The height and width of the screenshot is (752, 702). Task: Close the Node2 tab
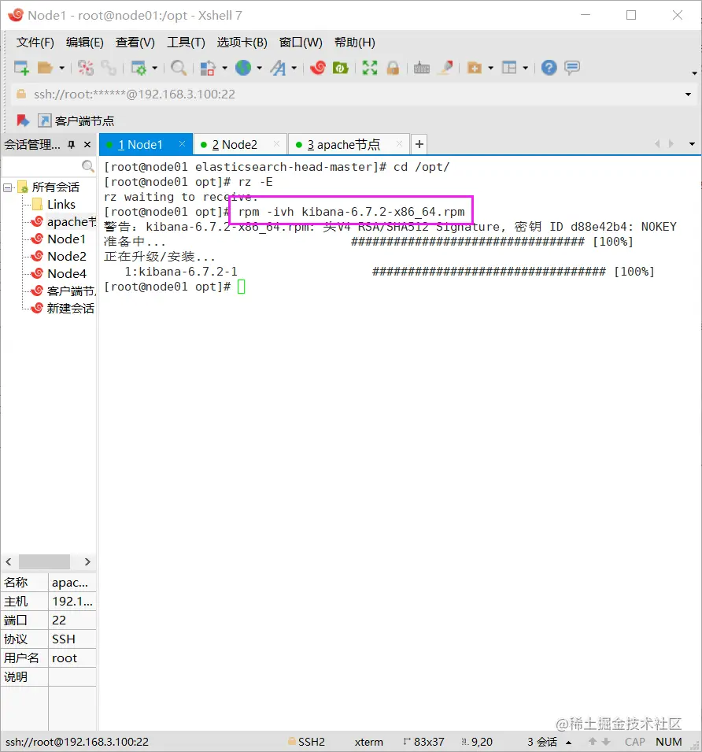click(276, 144)
